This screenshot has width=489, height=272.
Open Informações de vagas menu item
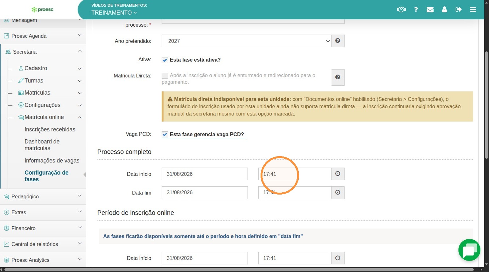click(52, 161)
